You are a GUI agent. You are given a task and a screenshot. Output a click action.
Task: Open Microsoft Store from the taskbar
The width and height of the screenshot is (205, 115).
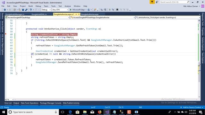[78, 112]
